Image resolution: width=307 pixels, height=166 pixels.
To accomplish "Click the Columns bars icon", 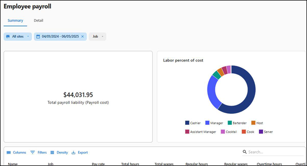I will 9,152.
